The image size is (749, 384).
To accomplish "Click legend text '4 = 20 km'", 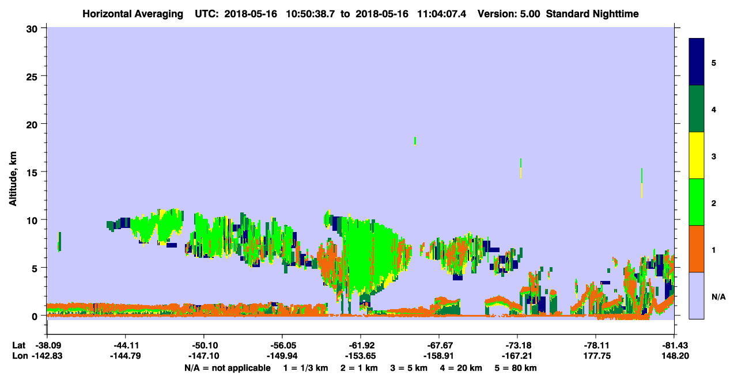I will pyautogui.click(x=462, y=368).
